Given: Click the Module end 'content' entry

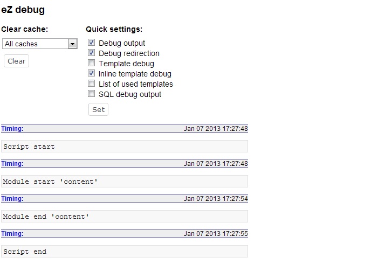Looking at the screenshot, I should [125, 217].
